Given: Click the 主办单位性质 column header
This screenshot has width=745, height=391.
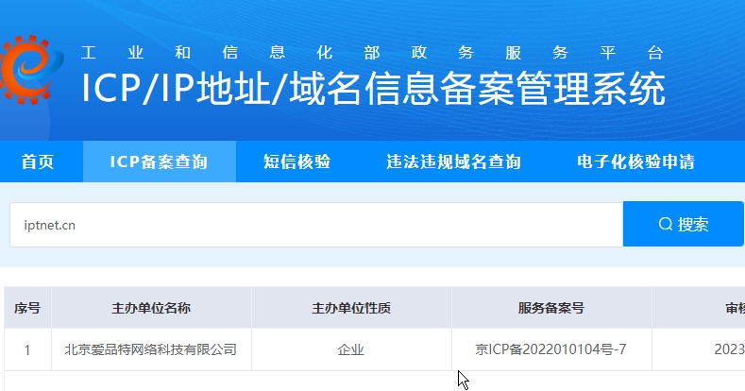Looking at the screenshot, I should coord(351,308).
